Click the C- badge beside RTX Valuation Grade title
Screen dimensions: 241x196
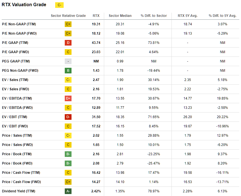[x=59, y=5]
